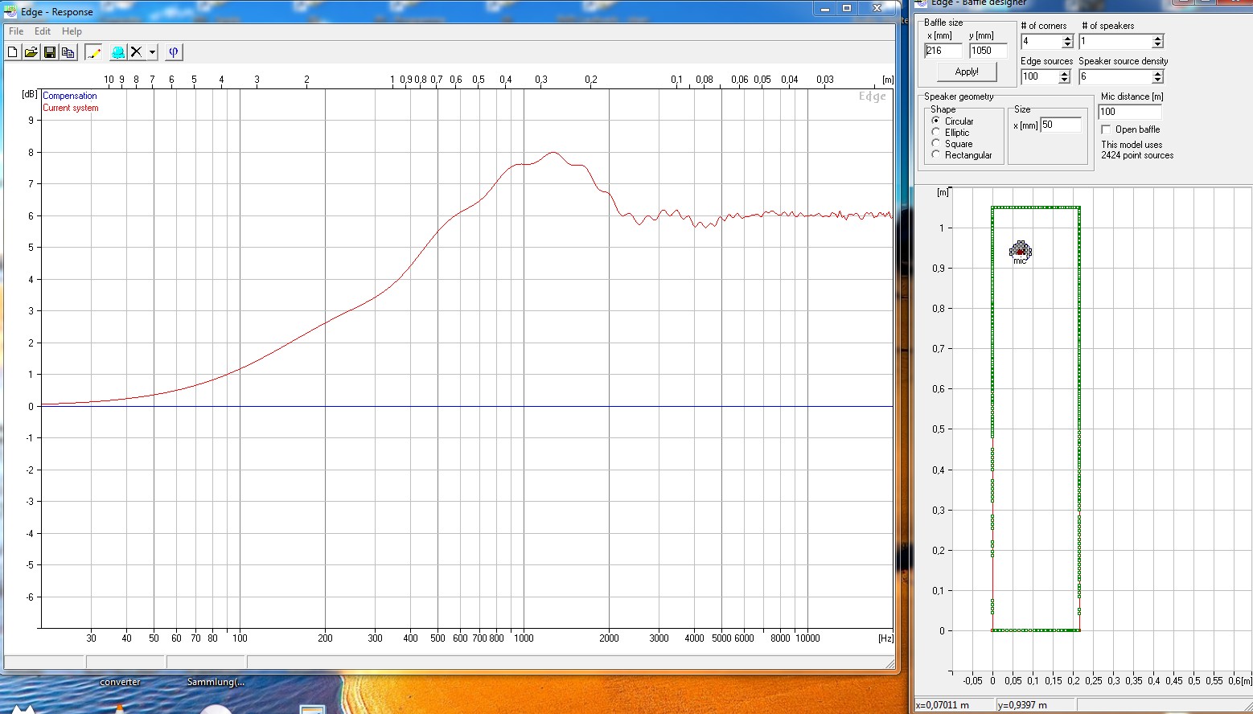Click the cyan baffle designer icon
This screenshot has height=714, width=1253.
click(x=118, y=52)
